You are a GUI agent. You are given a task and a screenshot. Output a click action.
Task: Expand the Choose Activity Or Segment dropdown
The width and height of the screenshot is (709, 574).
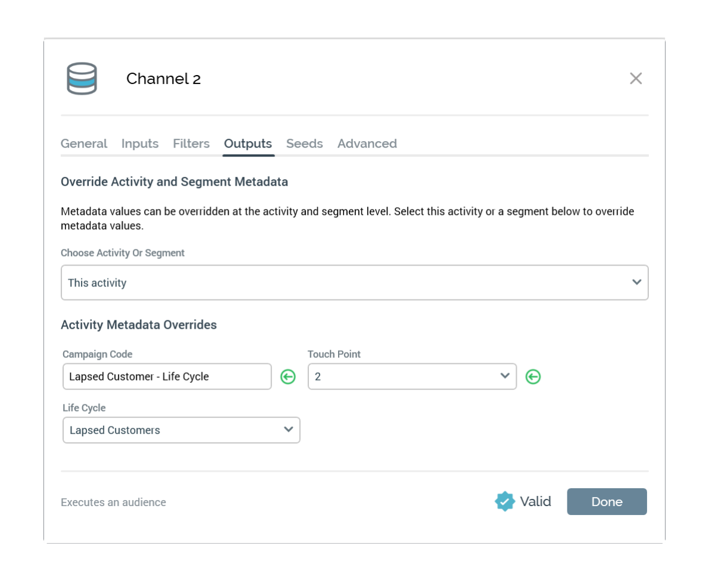[354, 283]
